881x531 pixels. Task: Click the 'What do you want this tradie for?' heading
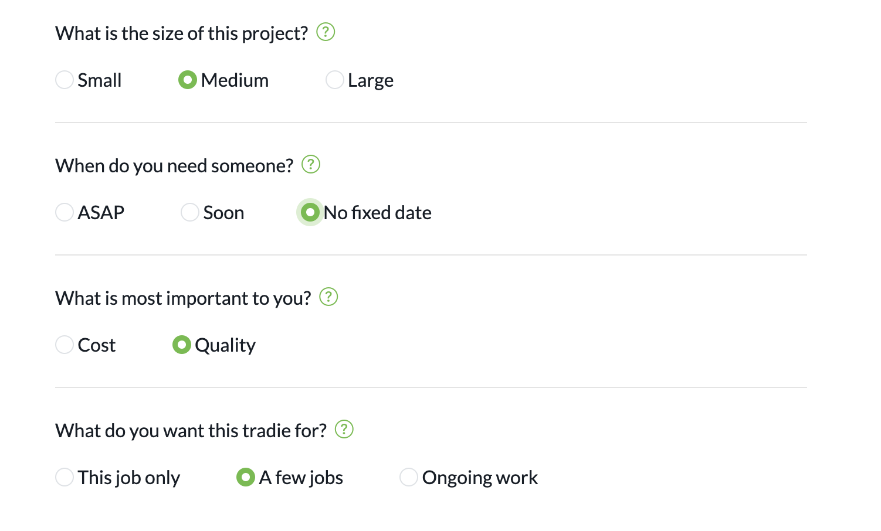(x=191, y=431)
